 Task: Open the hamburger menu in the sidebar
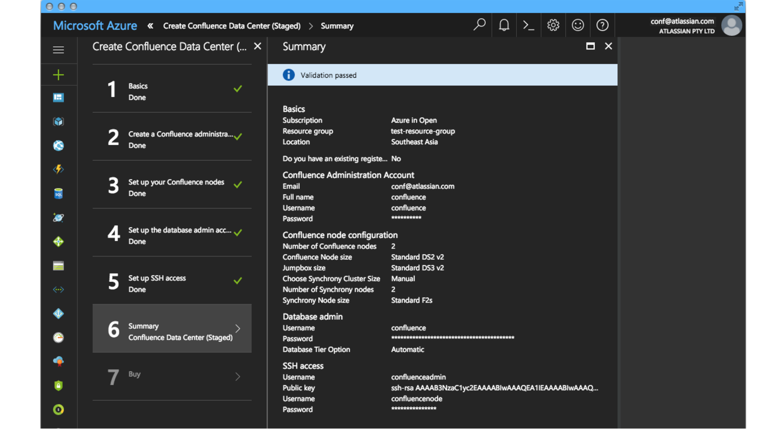(58, 50)
